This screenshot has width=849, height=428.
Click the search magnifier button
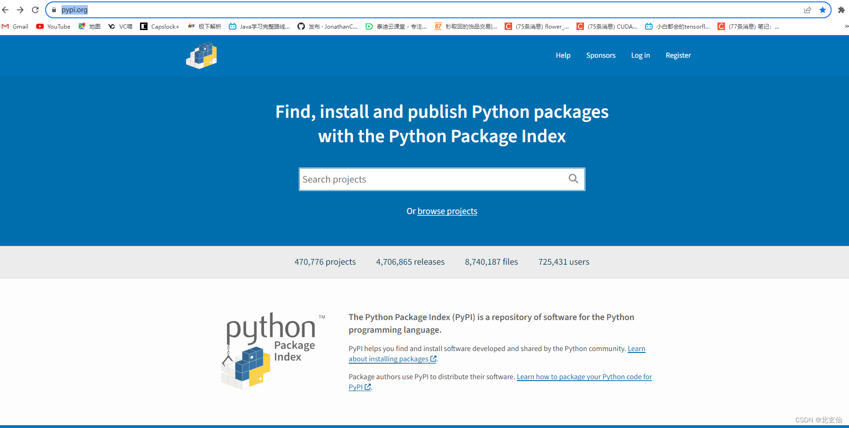573,179
